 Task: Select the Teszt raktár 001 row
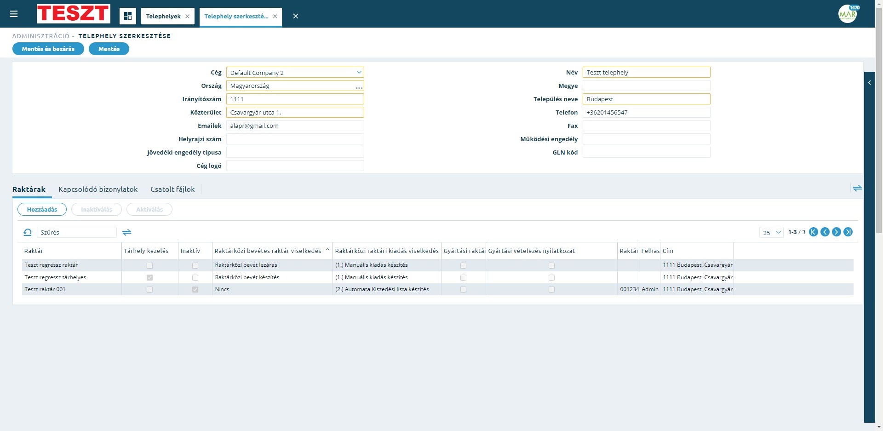pos(437,289)
